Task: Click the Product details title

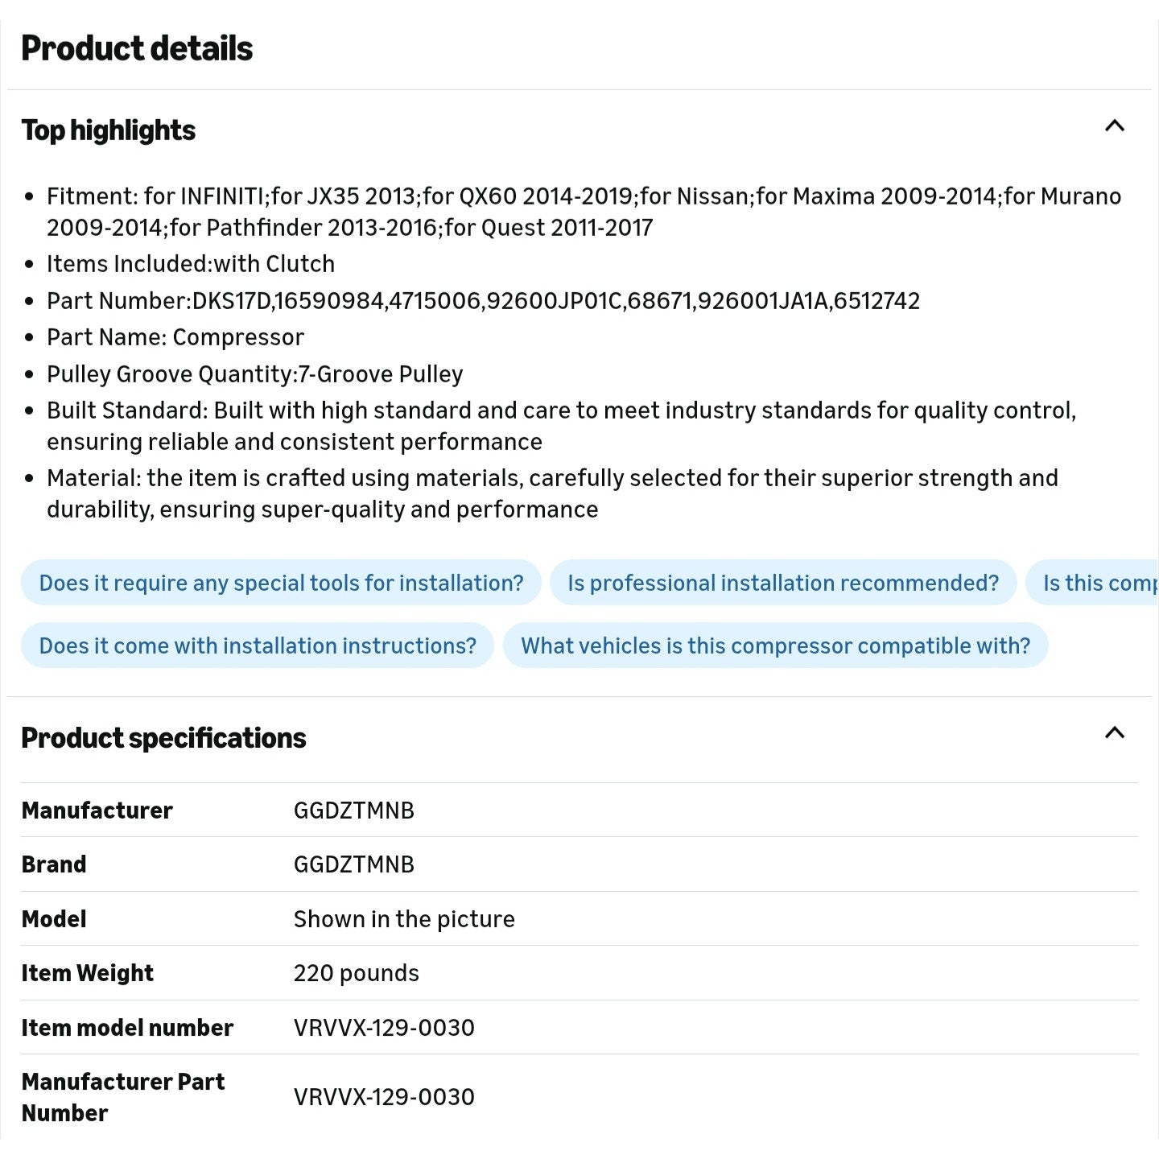Action: coord(137,48)
